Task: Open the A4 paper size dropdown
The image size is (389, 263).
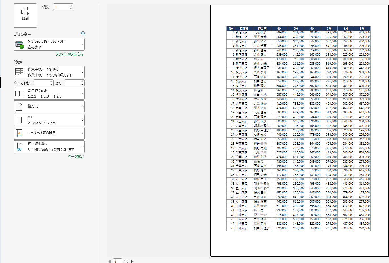Action: (49, 120)
